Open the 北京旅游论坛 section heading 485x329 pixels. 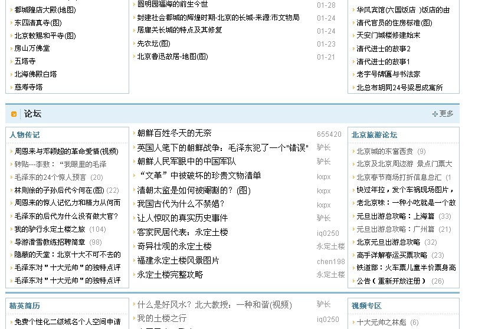pyautogui.click(x=374, y=135)
